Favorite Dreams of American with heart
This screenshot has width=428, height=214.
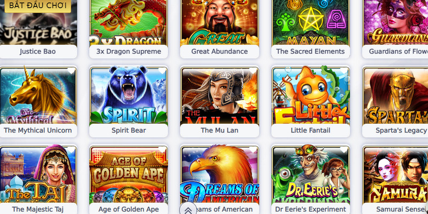[253, 150]
